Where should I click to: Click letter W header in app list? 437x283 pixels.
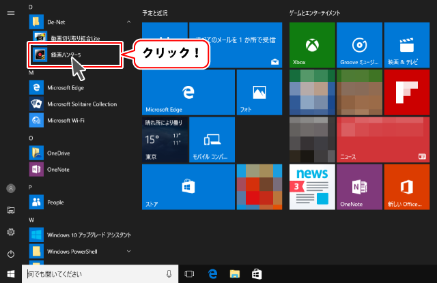(x=31, y=220)
